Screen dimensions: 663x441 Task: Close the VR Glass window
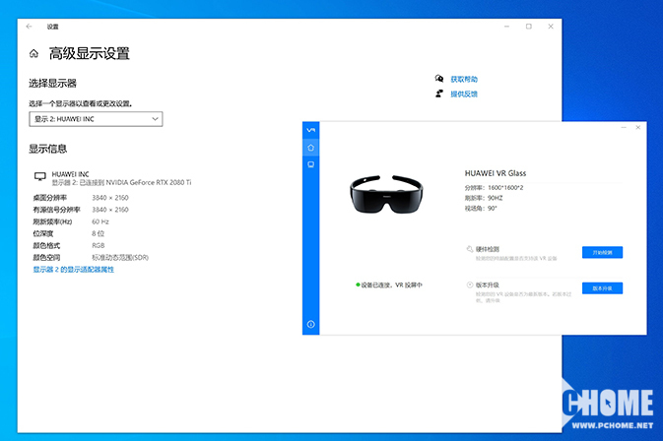coord(638,127)
